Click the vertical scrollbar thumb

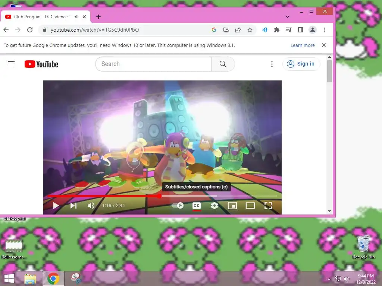[330, 71]
